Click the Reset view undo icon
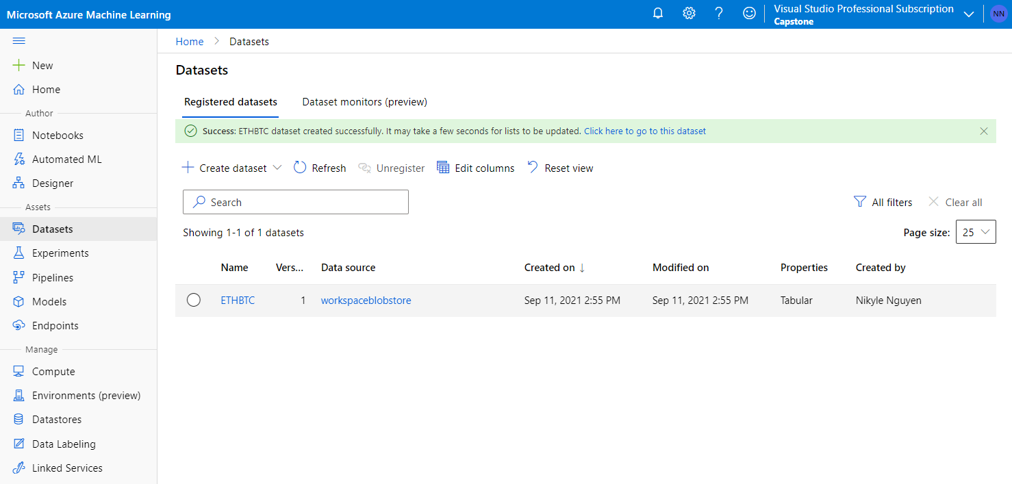Viewport: 1012px width, 484px height. 533,168
